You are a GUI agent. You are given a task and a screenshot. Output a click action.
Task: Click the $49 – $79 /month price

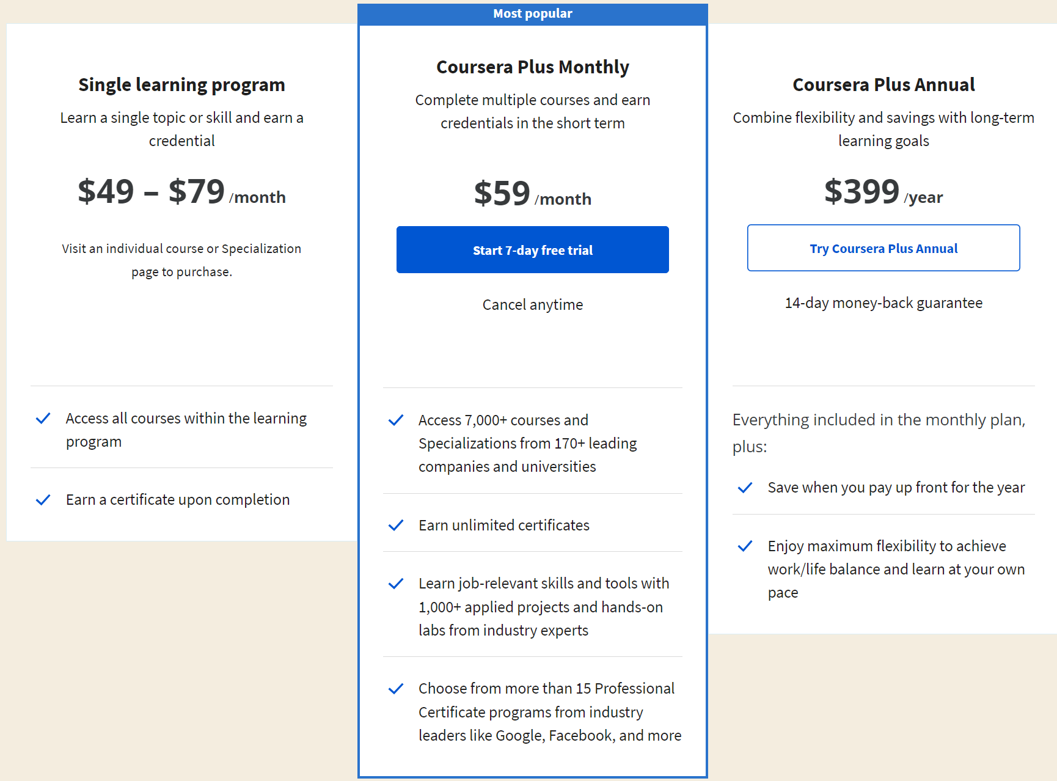tap(181, 192)
